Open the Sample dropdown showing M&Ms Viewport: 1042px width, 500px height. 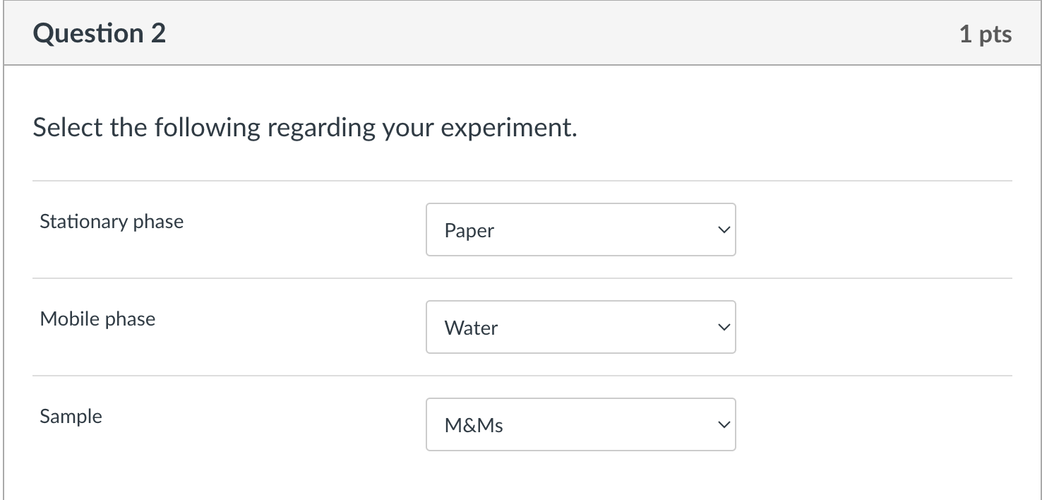(580, 424)
